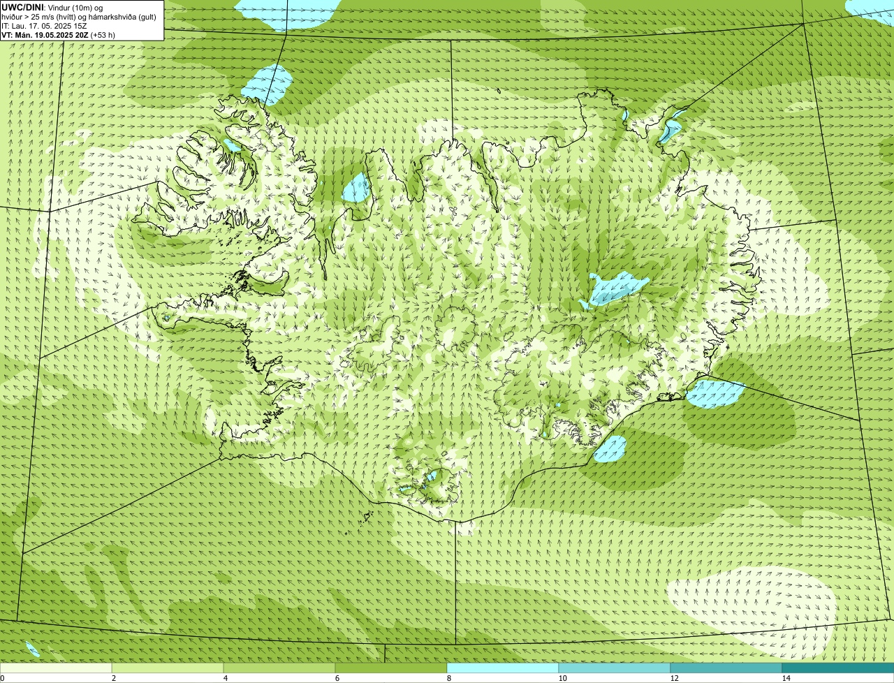Click the legend scale label "0"

(2, 678)
